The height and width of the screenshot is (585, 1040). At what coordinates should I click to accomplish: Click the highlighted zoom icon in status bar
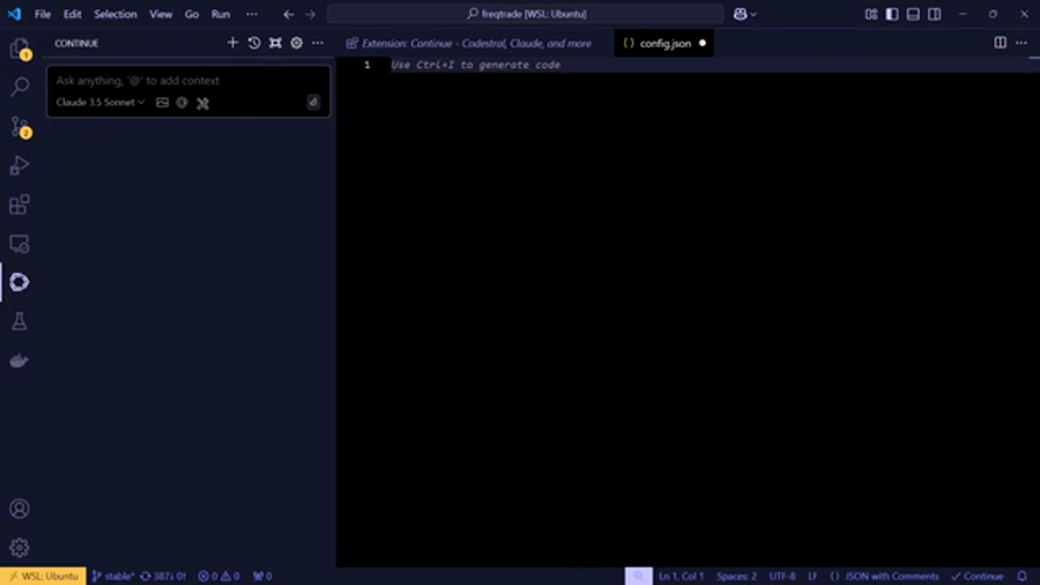pos(639,576)
